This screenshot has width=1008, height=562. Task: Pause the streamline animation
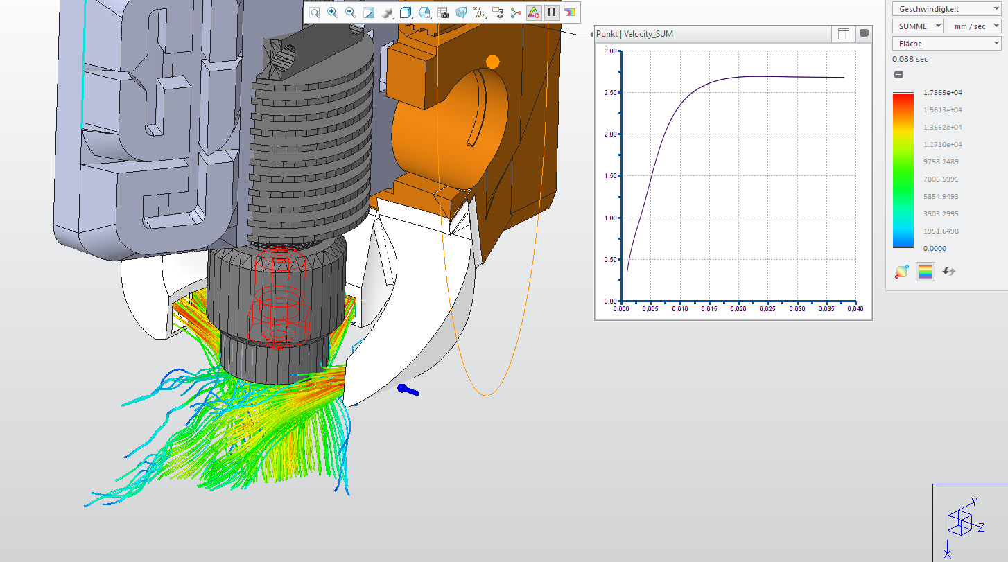(551, 12)
